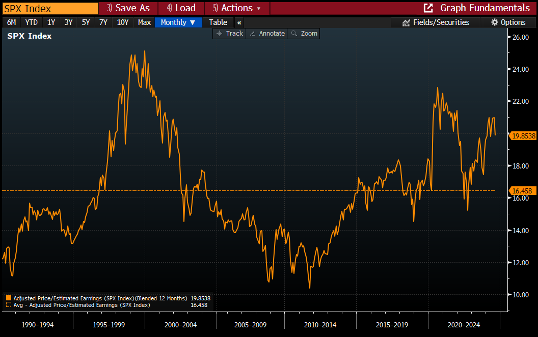
Task: Click the 18.00 y-axis tick label
Action: tap(521, 166)
